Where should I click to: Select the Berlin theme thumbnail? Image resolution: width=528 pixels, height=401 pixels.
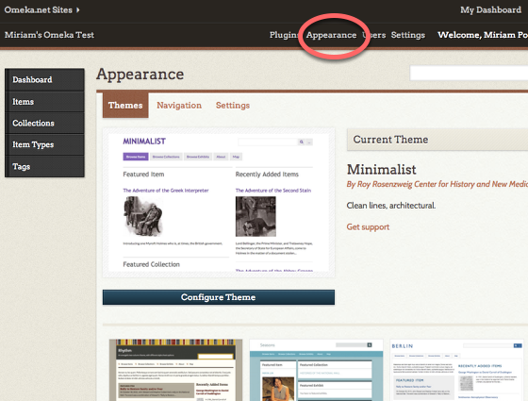click(x=456, y=370)
